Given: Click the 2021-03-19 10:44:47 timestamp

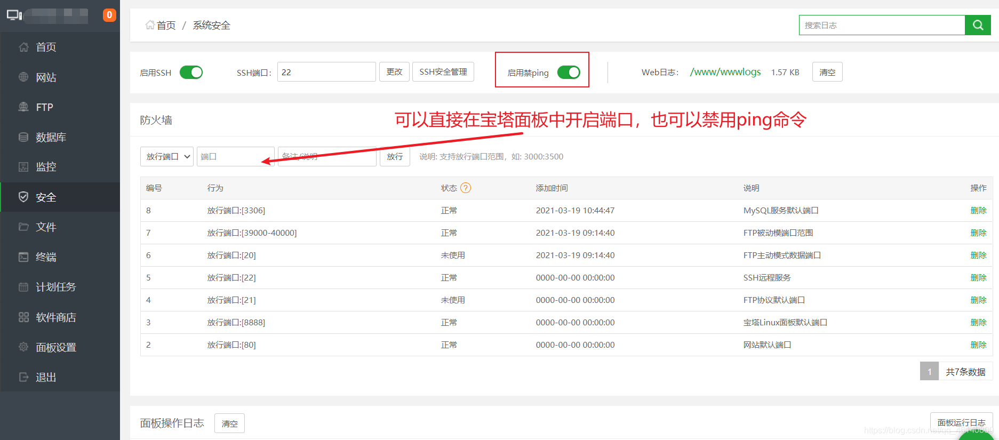Looking at the screenshot, I should point(575,210).
